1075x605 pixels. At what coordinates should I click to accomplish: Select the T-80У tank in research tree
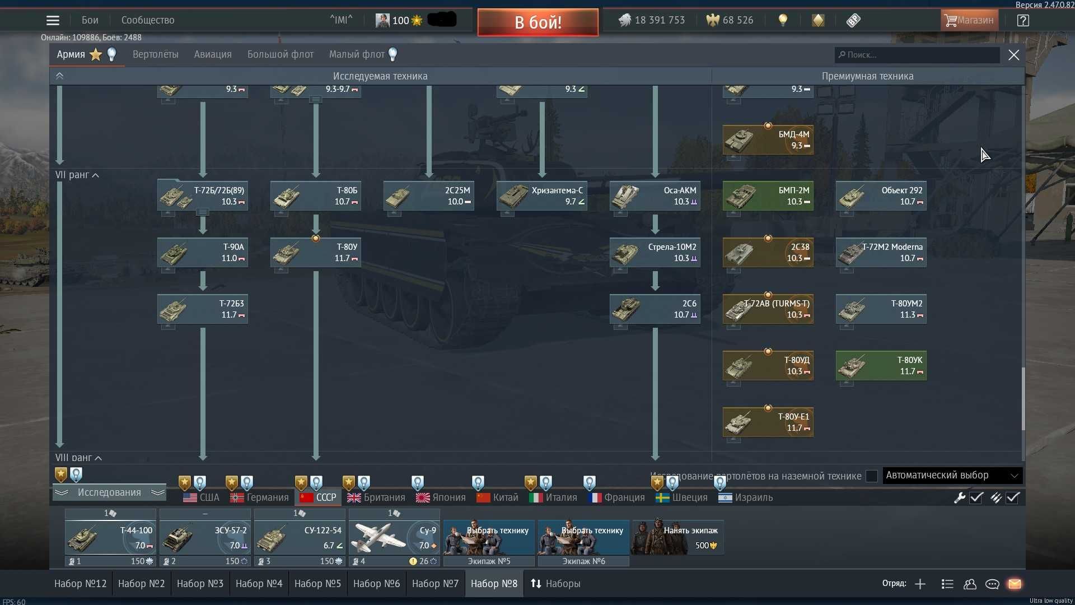click(x=316, y=253)
